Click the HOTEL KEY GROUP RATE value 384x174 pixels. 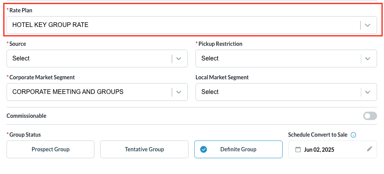tap(51, 25)
